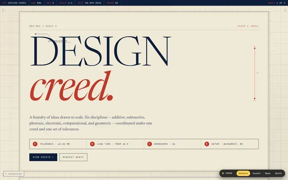Screen dimensions: 288x180
Task: Click the SCALE 1:1 title block cell
Action: [x=66, y=3]
